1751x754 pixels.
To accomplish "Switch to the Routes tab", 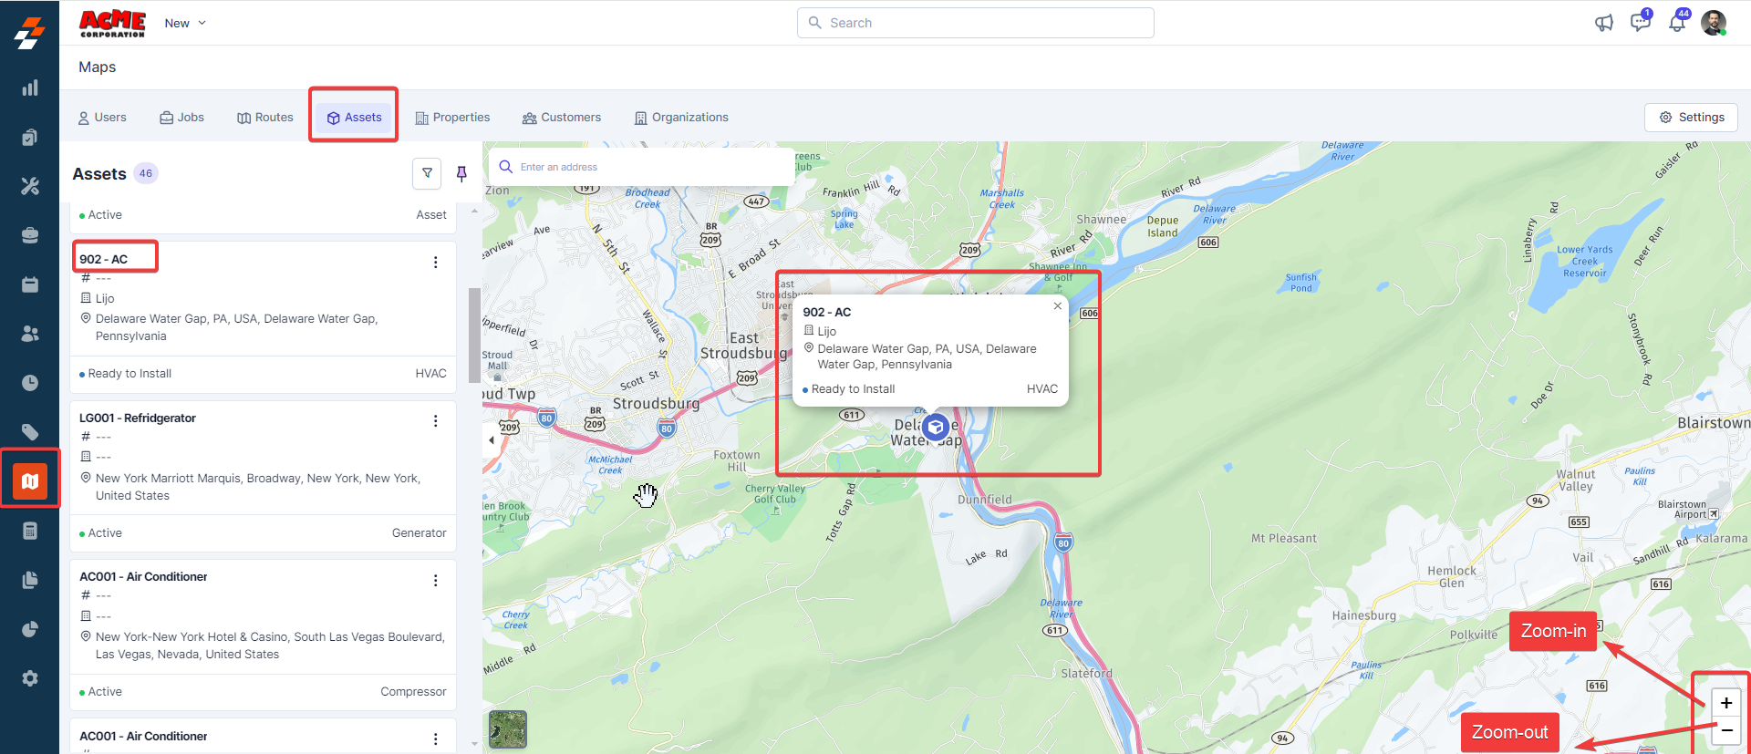I will click(265, 118).
